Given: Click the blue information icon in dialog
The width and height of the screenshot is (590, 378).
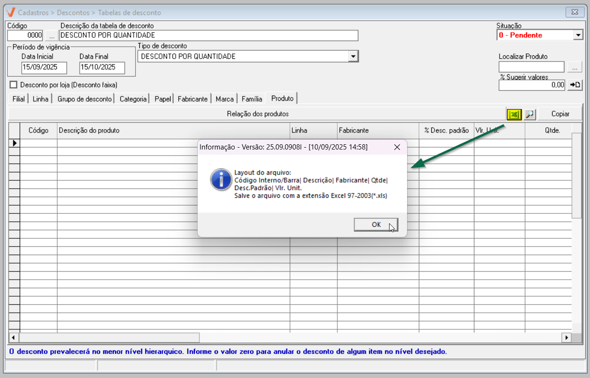Looking at the screenshot, I should coord(220,180).
